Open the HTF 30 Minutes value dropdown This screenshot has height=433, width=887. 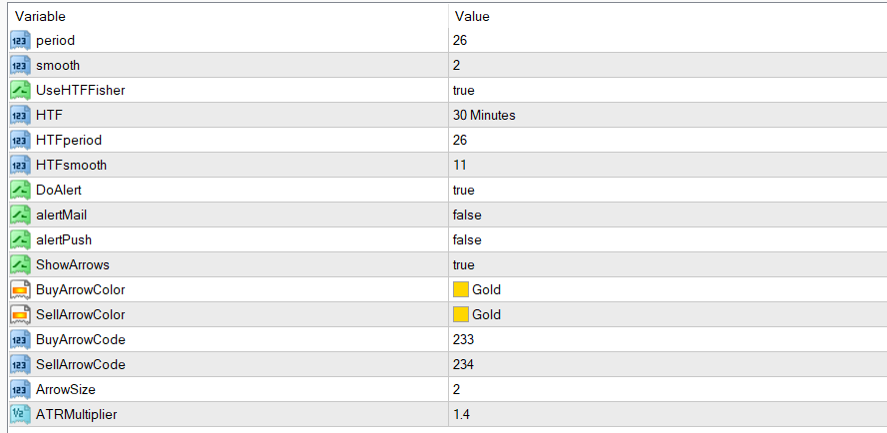[484, 116]
